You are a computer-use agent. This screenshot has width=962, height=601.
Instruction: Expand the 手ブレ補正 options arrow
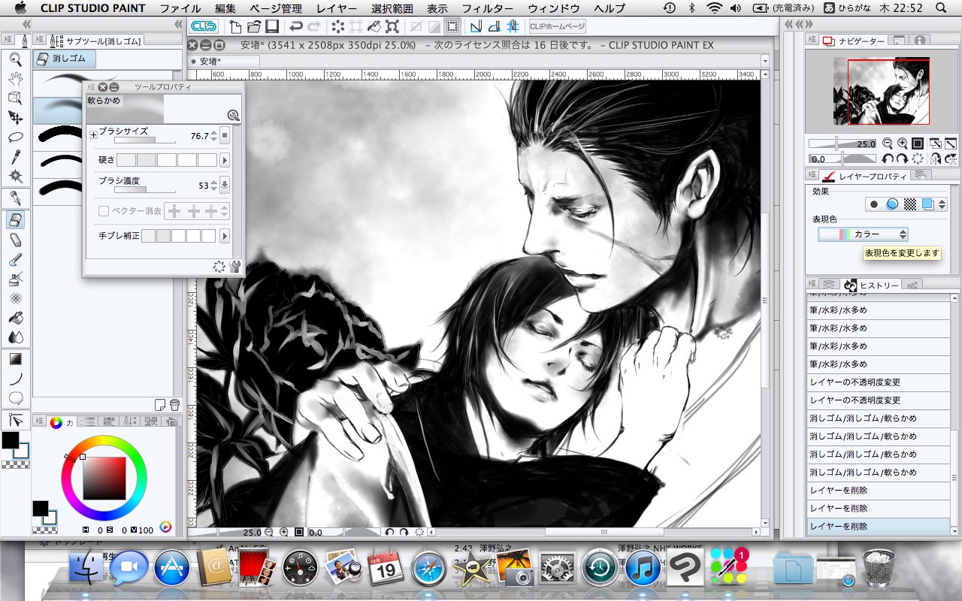click(x=224, y=236)
